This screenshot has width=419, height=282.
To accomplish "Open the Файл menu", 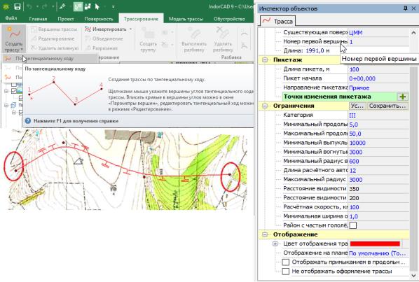I will point(11,18).
